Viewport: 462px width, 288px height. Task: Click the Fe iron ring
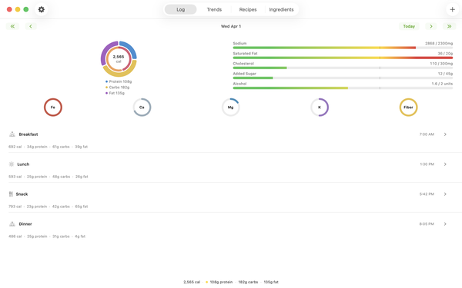pos(53,108)
